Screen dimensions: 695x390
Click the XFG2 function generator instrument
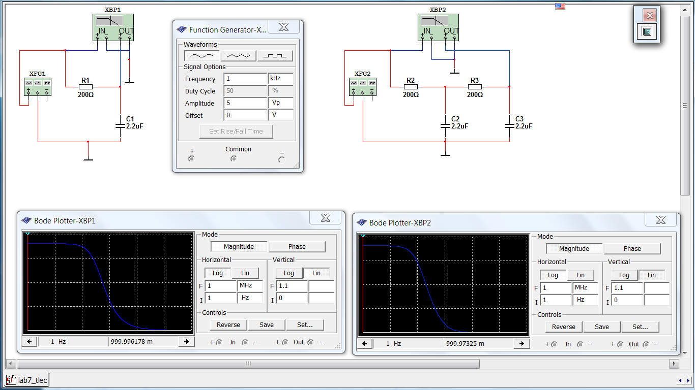[363, 86]
